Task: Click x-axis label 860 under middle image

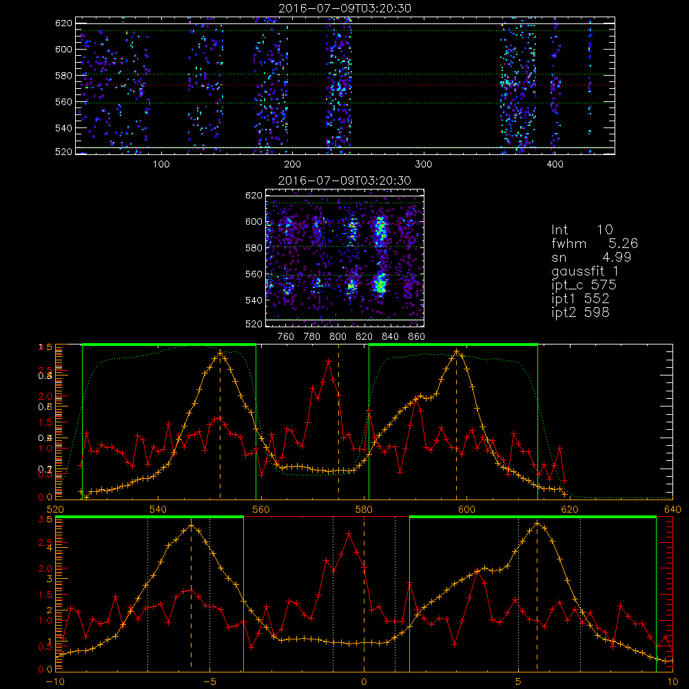Action: (x=417, y=337)
